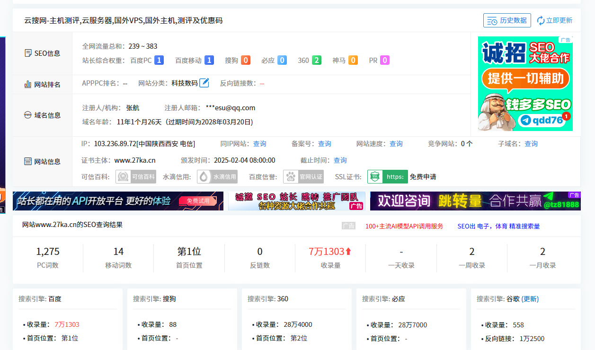
Task: Click 查询 next to 同IP网站
Action: (259, 143)
